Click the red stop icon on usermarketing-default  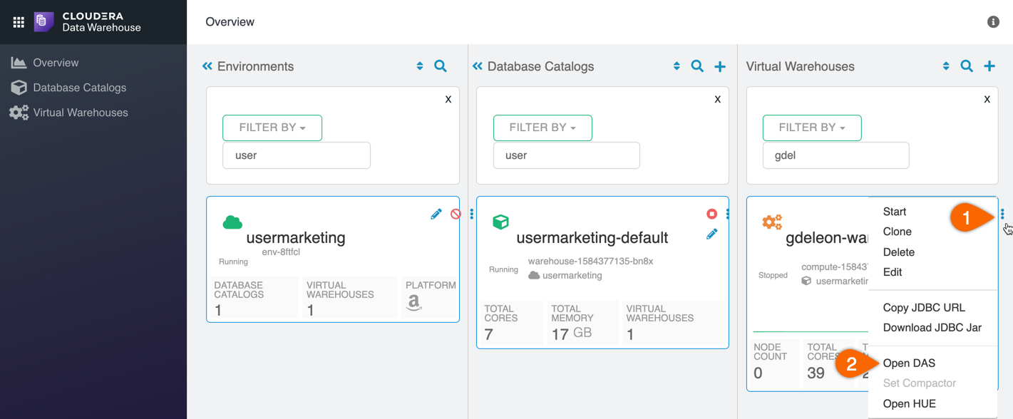[x=711, y=214]
